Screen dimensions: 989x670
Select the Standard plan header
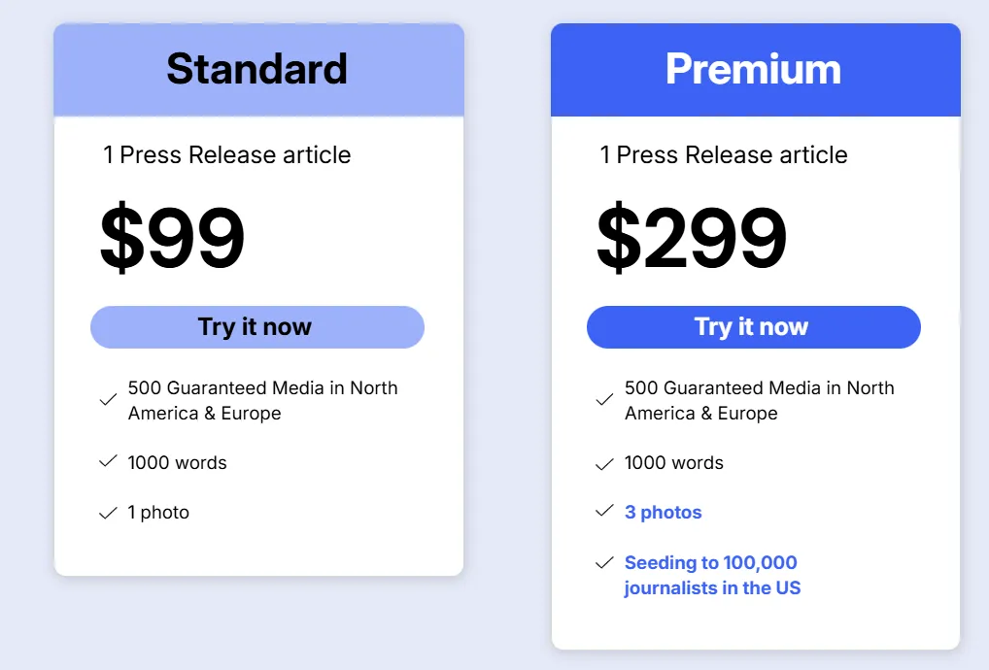pos(257,70)
